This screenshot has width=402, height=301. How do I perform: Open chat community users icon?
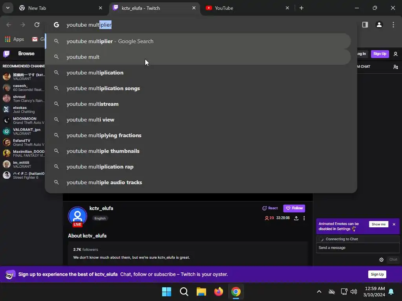coord(396,67)
